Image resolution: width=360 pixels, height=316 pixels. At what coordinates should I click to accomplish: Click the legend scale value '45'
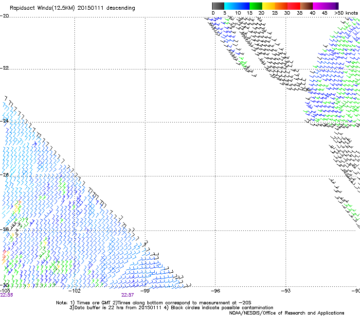324,13
